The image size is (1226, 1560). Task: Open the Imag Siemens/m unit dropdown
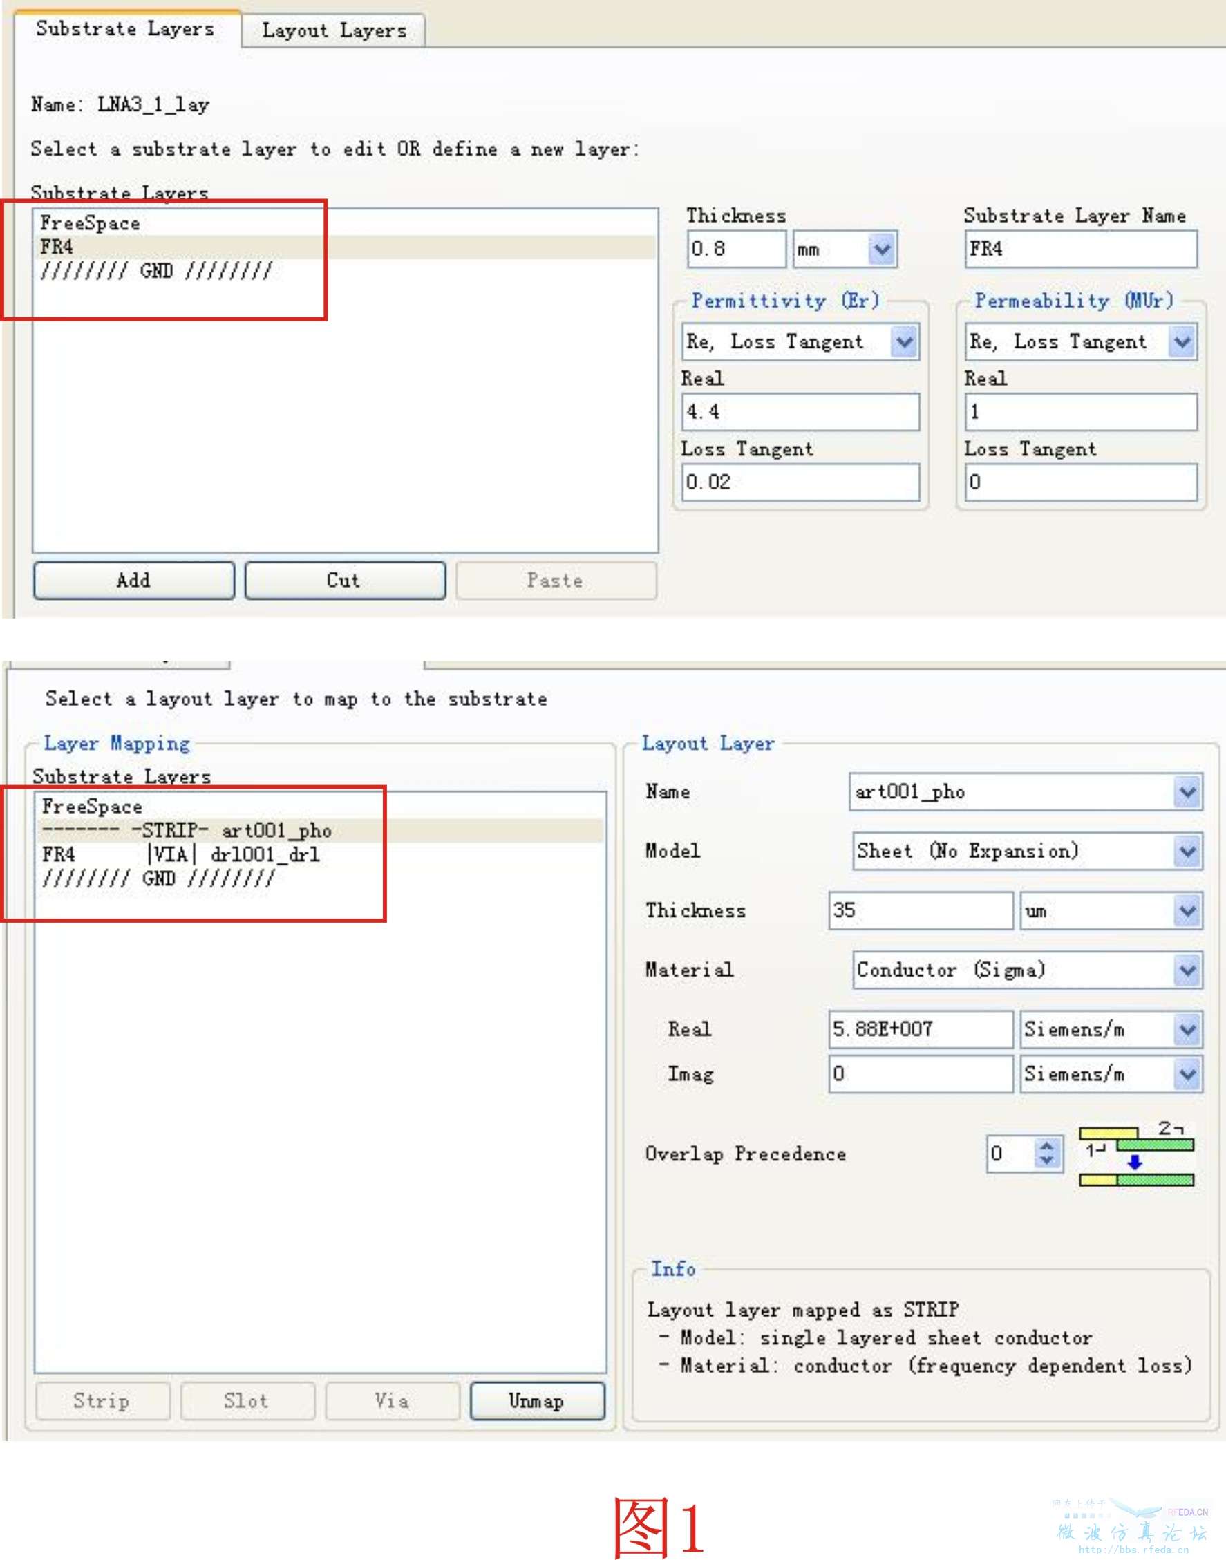pyautogui.click(x=1111, y=1074)
